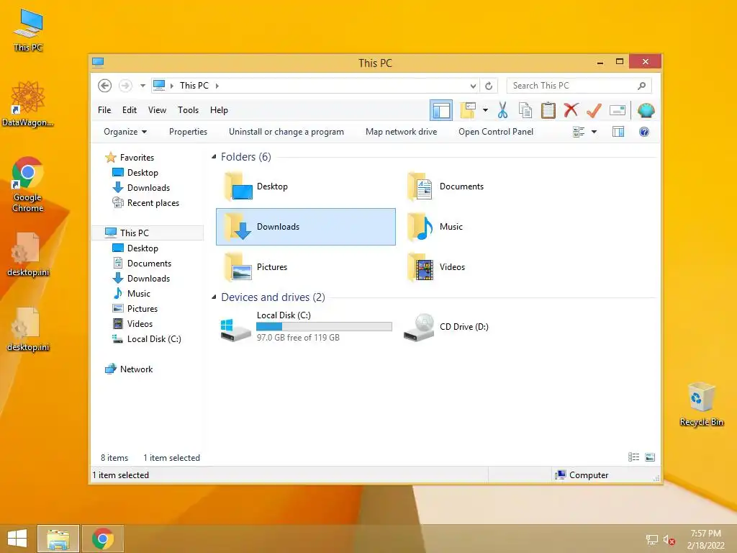Click the Copy pages icon
737x553 pixels.
point(525,110)
